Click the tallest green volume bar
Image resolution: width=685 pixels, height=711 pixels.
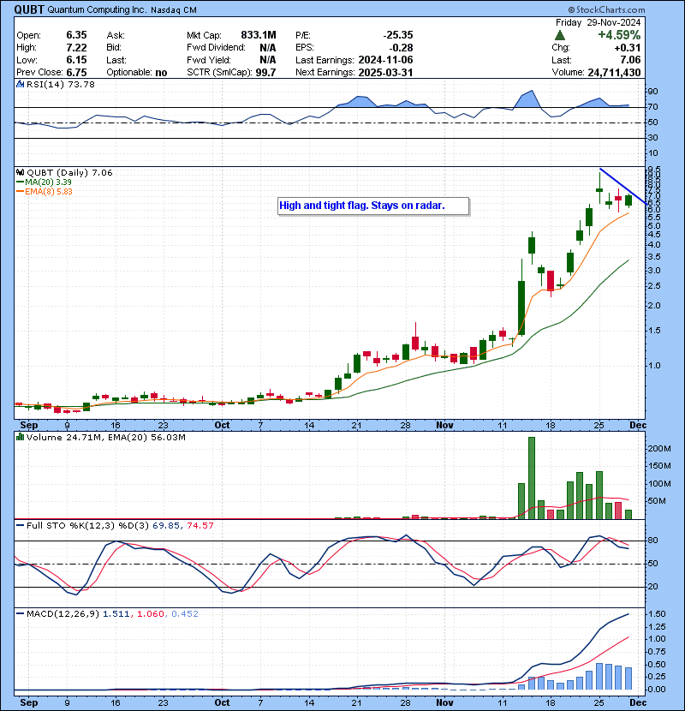click(532, 478)
